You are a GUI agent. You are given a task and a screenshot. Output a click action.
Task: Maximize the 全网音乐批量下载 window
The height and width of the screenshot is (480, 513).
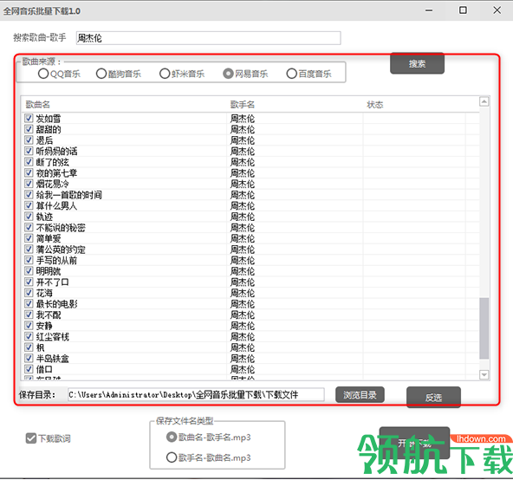pyautogui.click(x=463, y=10)
